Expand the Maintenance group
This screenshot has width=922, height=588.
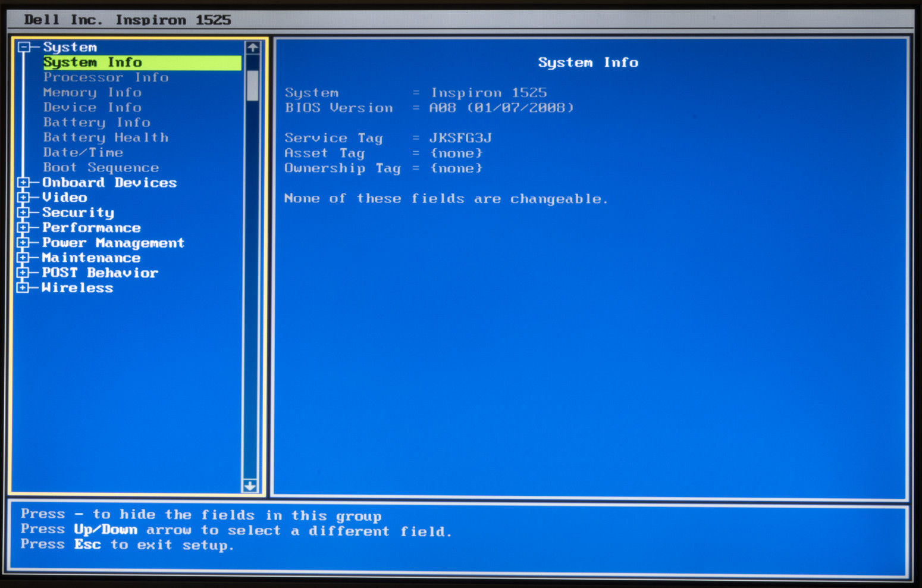pos(23,257)
